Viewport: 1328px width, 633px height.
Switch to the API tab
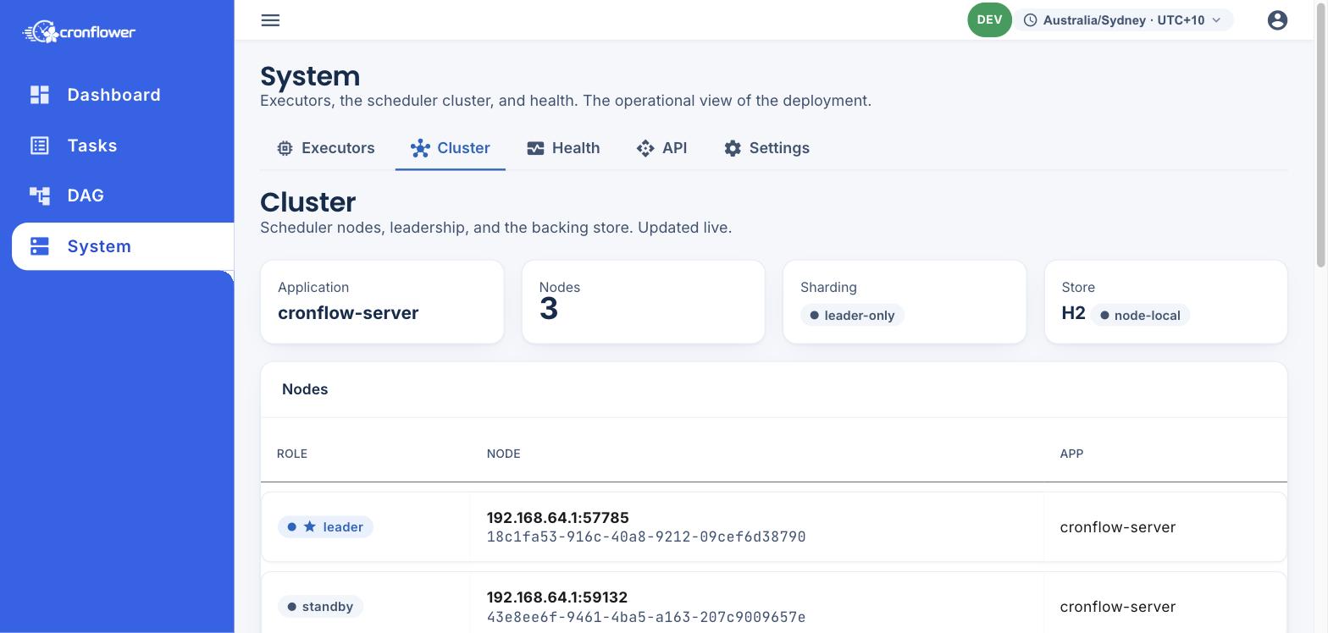661,148
